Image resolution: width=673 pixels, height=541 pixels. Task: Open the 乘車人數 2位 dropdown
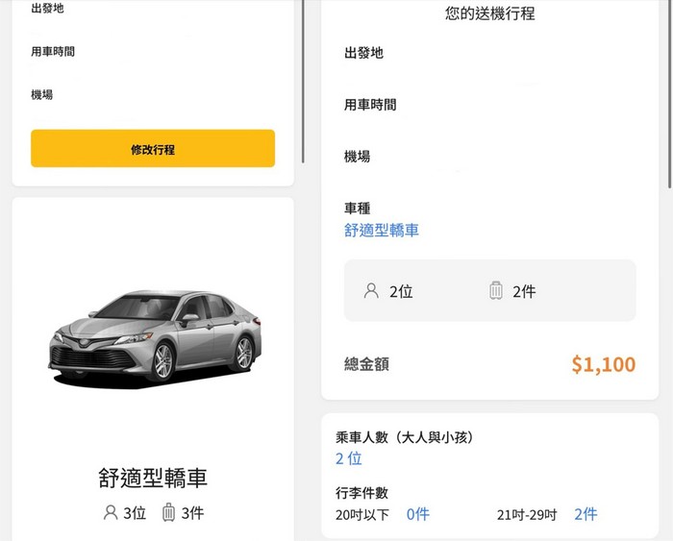(348, 459)
